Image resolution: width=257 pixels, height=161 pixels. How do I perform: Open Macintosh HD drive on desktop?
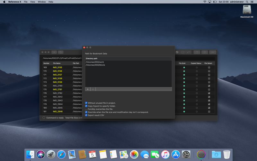(x=247, y=10)
